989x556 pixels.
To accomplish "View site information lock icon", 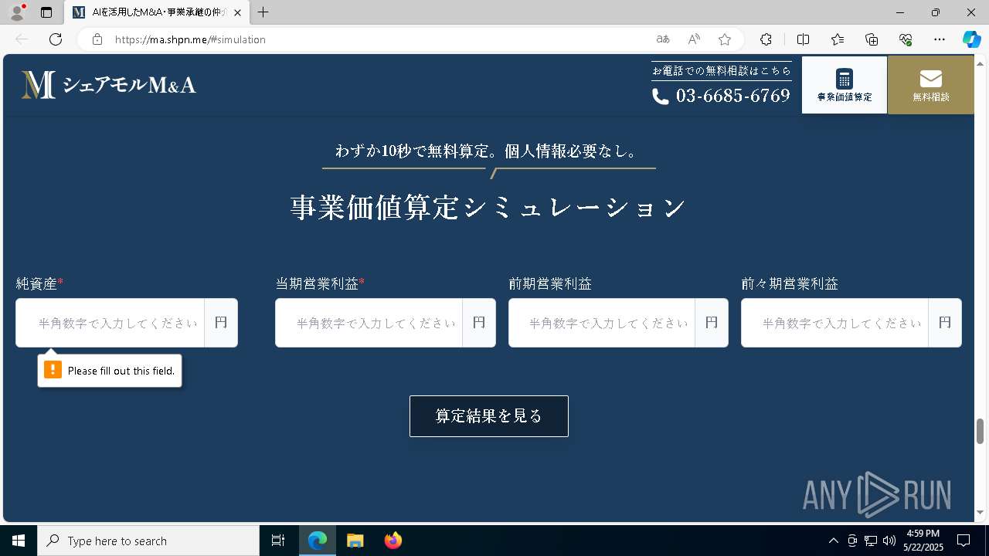I will pos(97,39).
